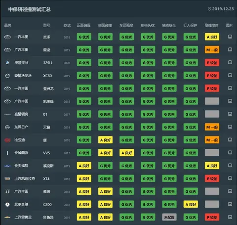Click the 座椅头枕 column header
Screen dimensions: 237x225
point(148,25)
